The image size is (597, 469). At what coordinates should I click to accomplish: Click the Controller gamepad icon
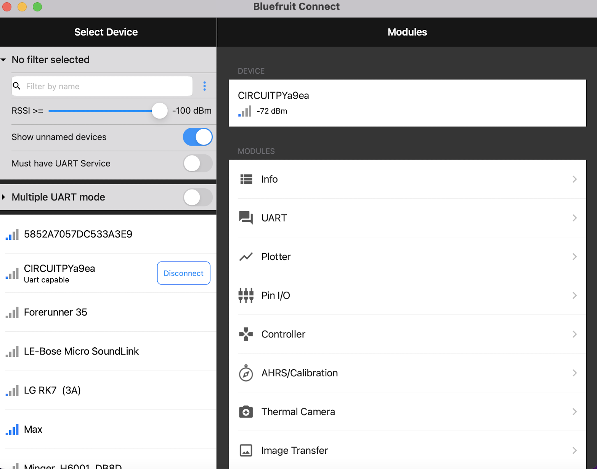246,334
